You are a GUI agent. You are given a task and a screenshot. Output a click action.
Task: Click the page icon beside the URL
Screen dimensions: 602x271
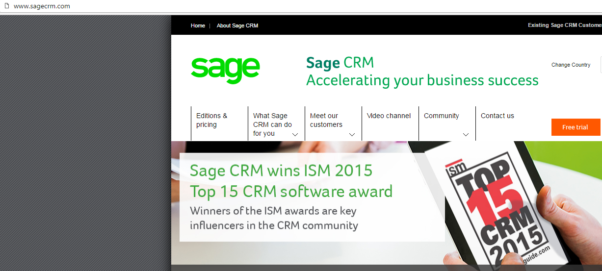[x=7, y=6]
